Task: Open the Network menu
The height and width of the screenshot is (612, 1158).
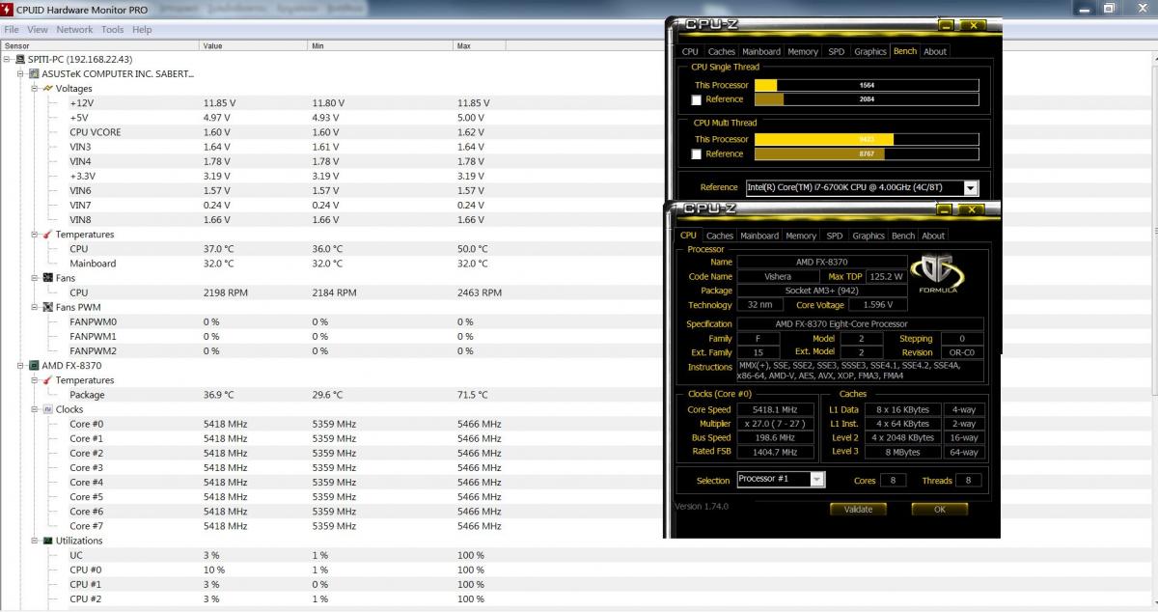Action: pyautogui.click(x=74, y=30)
